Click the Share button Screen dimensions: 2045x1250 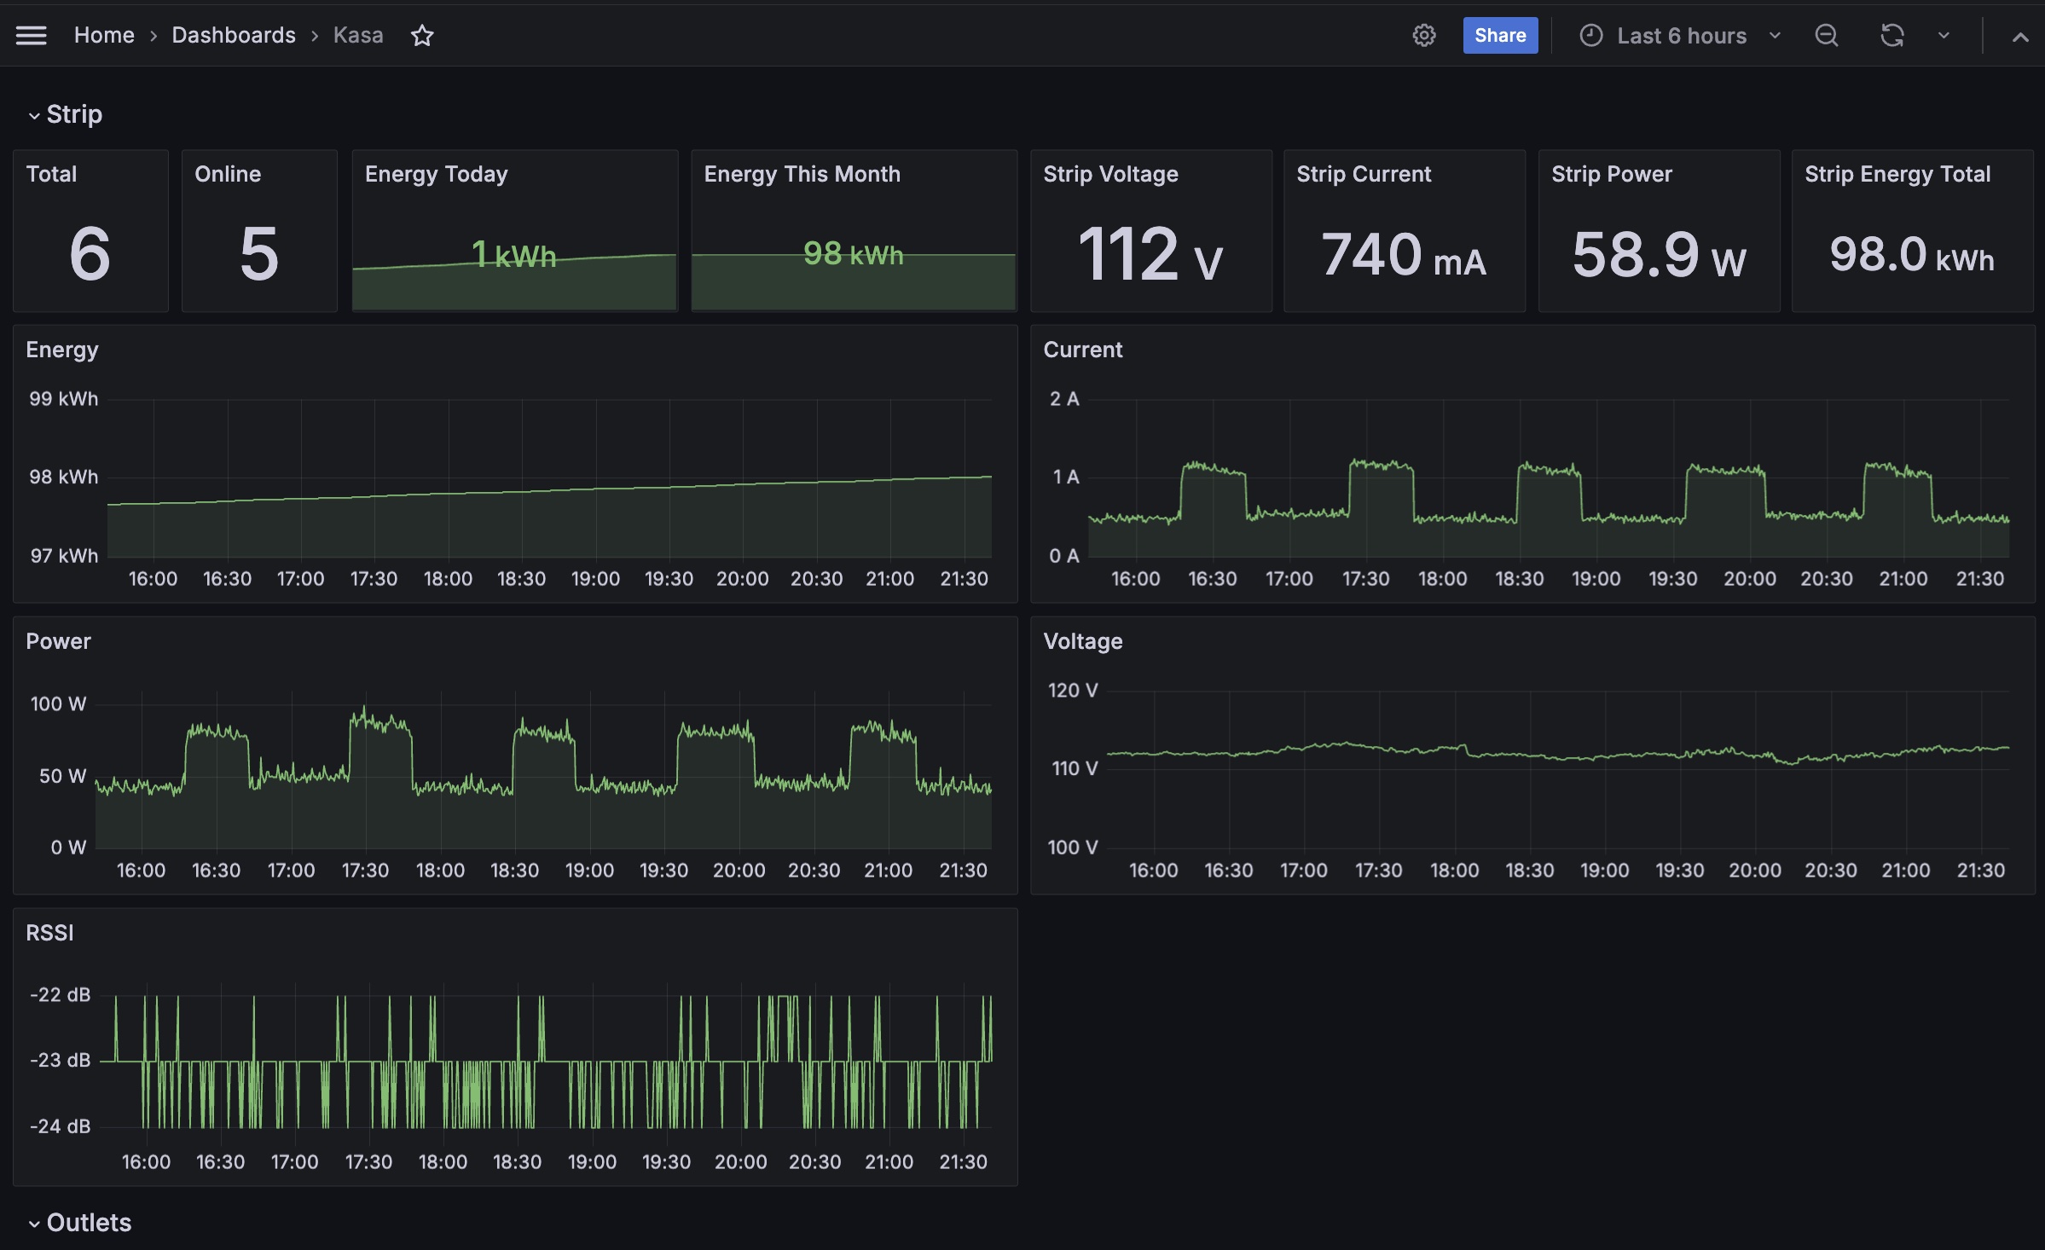1499,35
